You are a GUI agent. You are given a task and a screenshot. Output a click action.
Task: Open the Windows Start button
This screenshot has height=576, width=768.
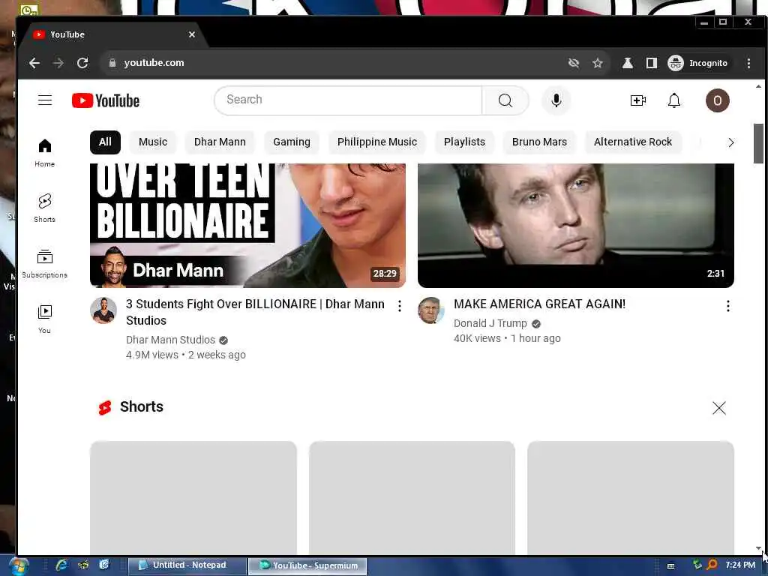coord(18,566)
